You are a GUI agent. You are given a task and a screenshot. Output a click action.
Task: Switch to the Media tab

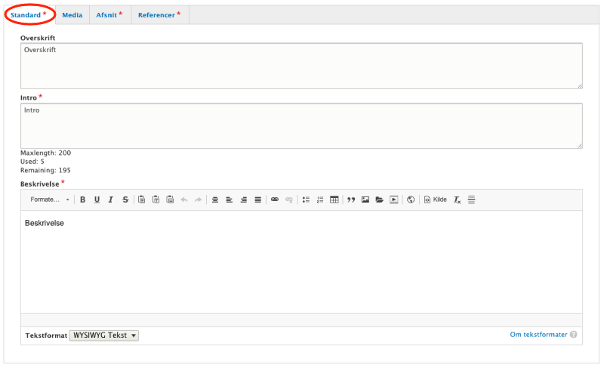[72, 15]
